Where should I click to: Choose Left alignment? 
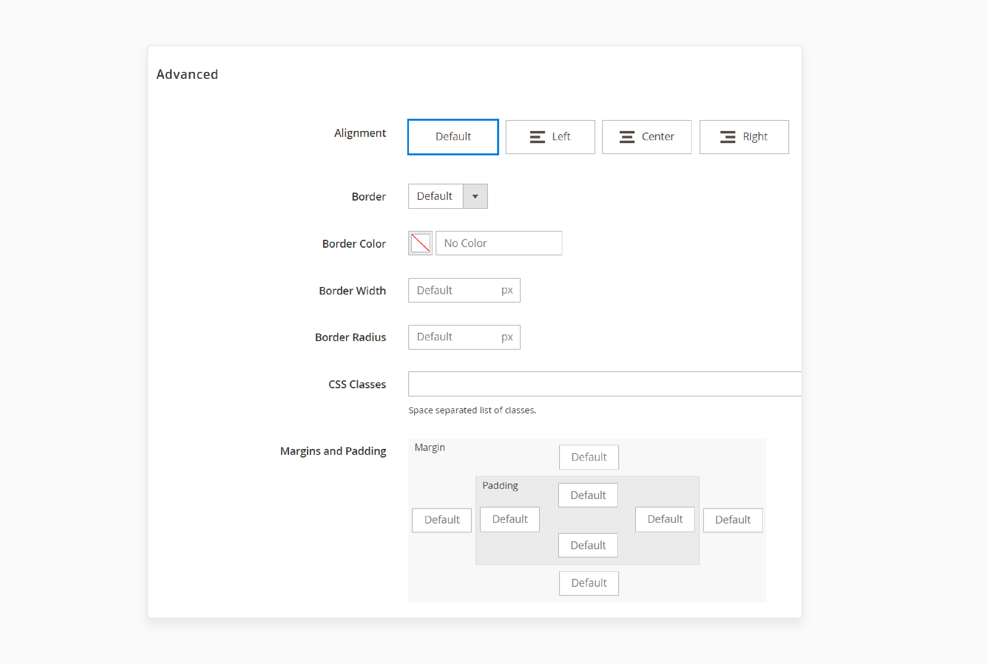(550, 137)
